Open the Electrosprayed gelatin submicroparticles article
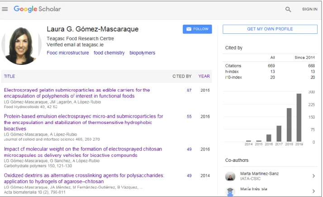Image resolution: width=323 pixels, height=197 pixels. coord(77,93)
